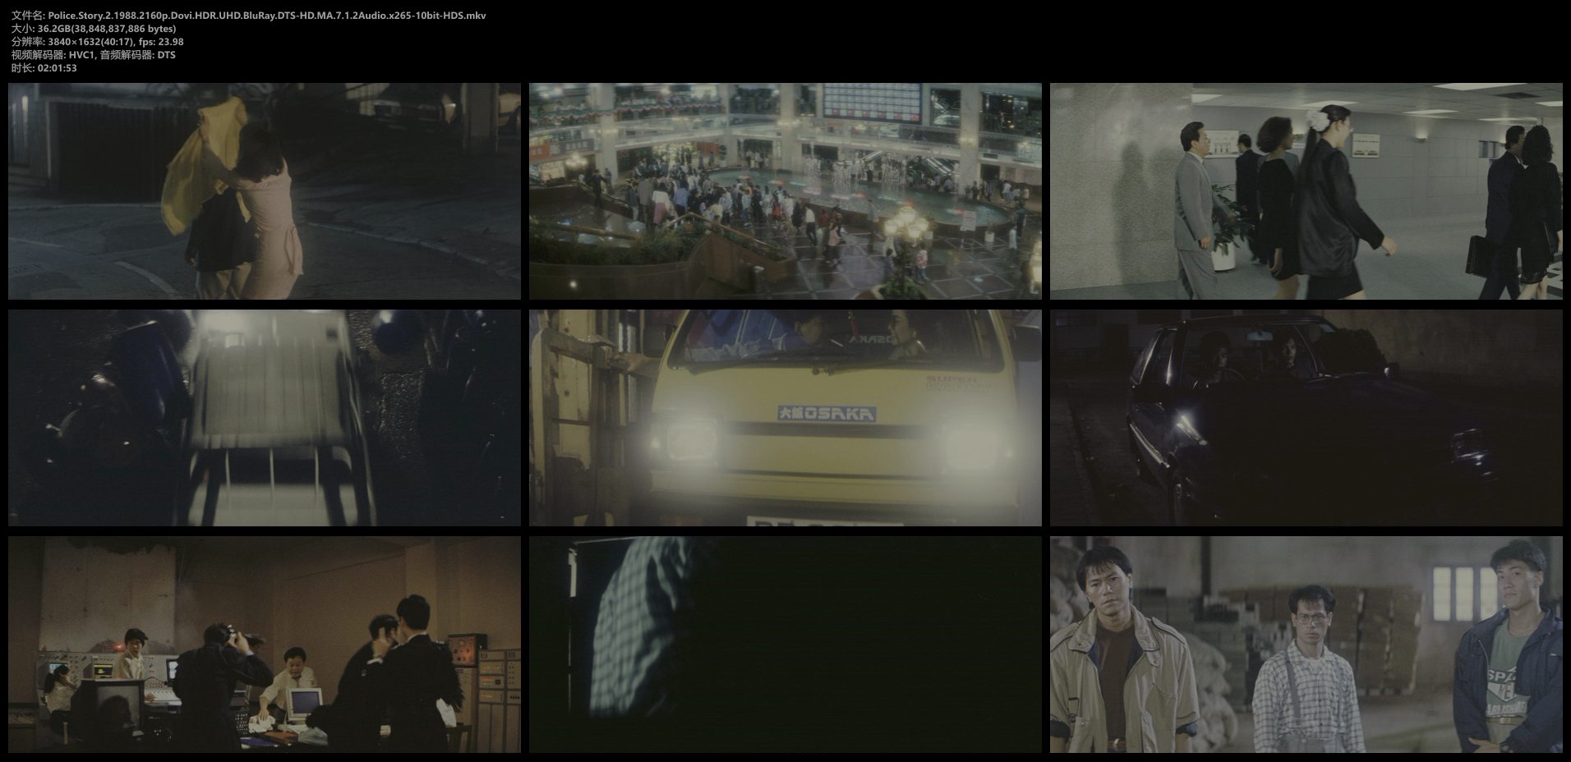
Task: Click the 02:01:53 duration text
Action: point(57,68)
